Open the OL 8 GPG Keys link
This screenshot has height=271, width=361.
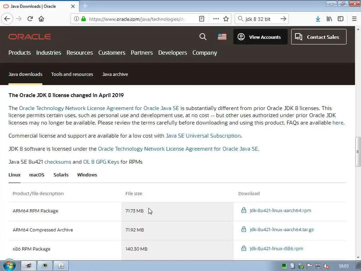101,162
